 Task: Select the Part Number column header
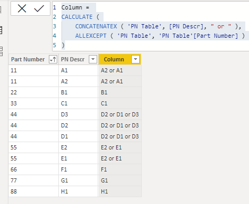click(x=34, y=59)
